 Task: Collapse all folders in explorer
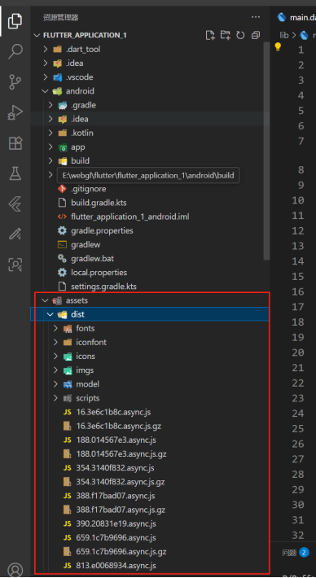pos(256,35)
